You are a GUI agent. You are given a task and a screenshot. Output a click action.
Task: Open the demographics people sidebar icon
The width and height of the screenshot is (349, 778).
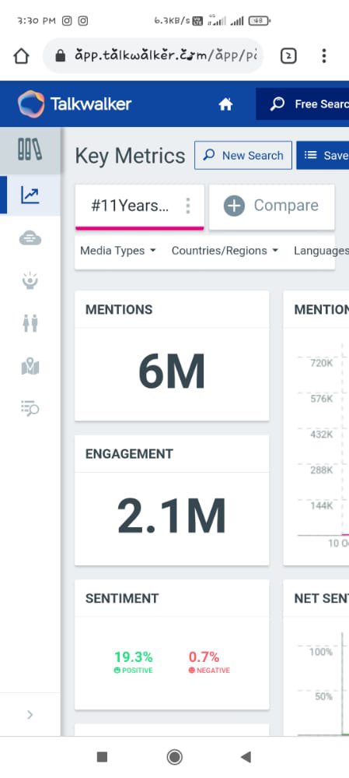click(x=30, y=323)
